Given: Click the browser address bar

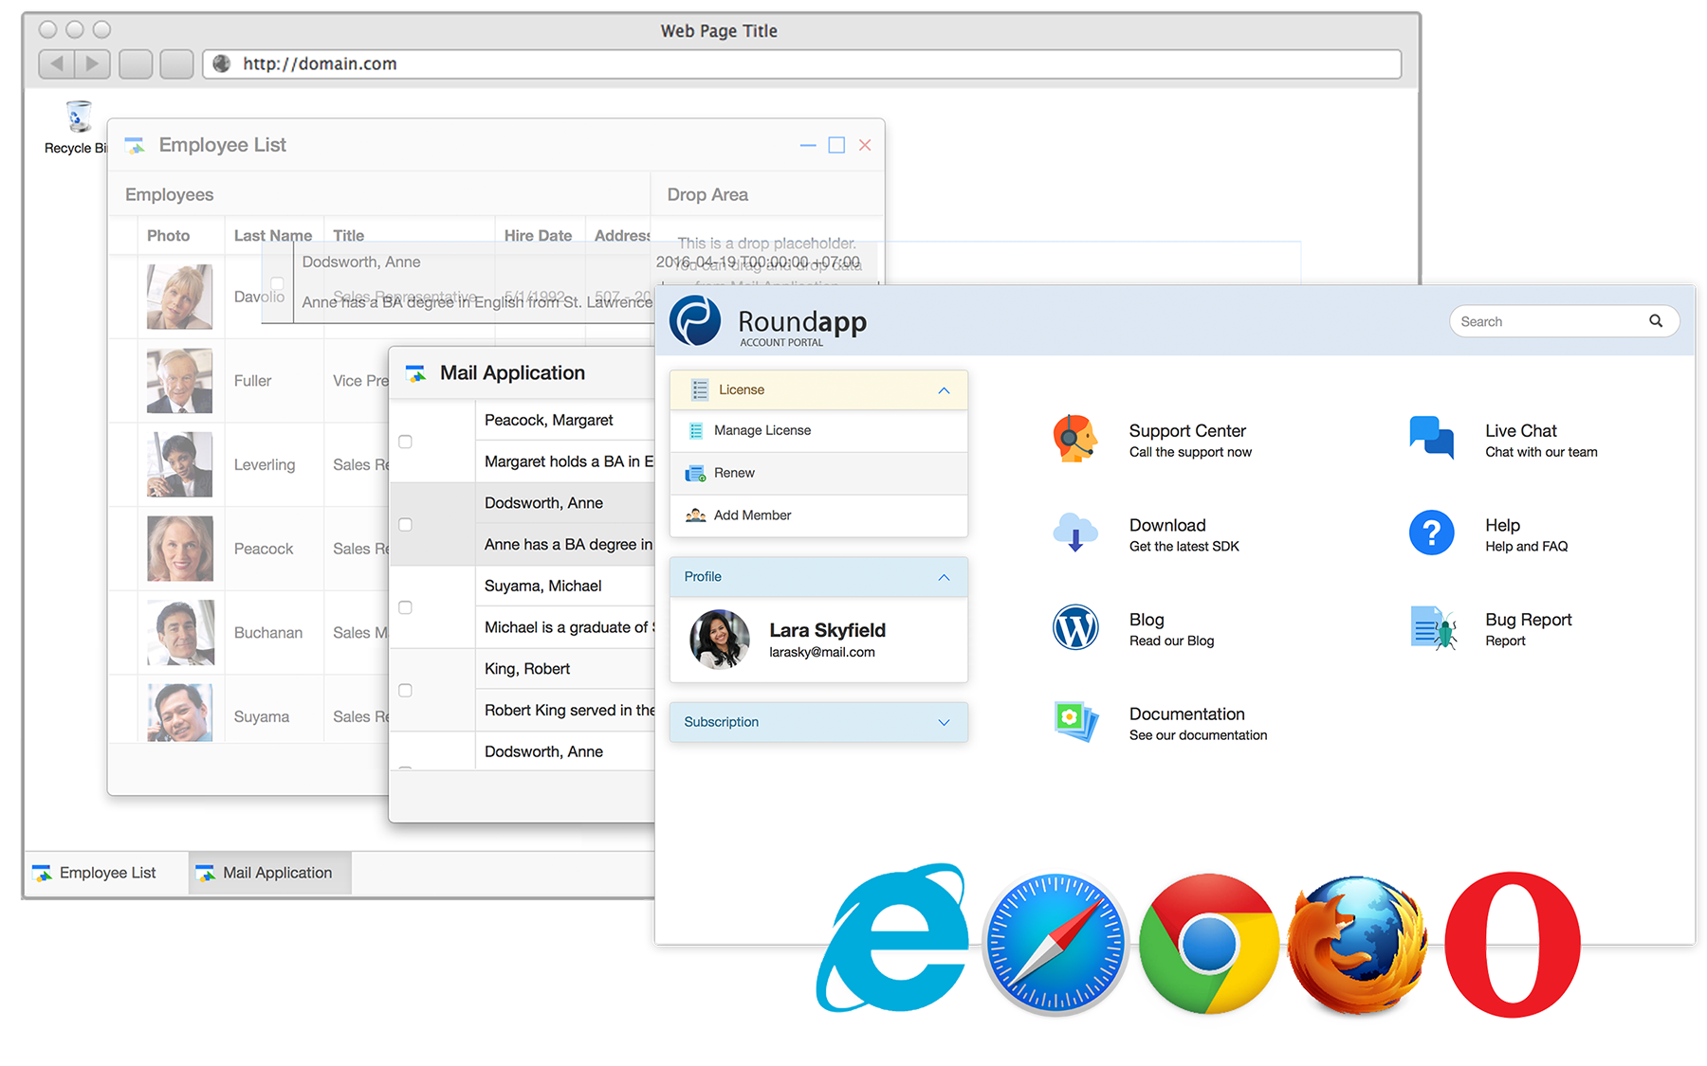Looking at the screenshot, I should (x=801, y=63).
